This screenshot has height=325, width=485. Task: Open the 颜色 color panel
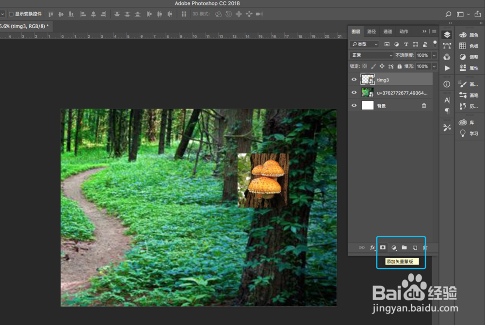(469, 35)
